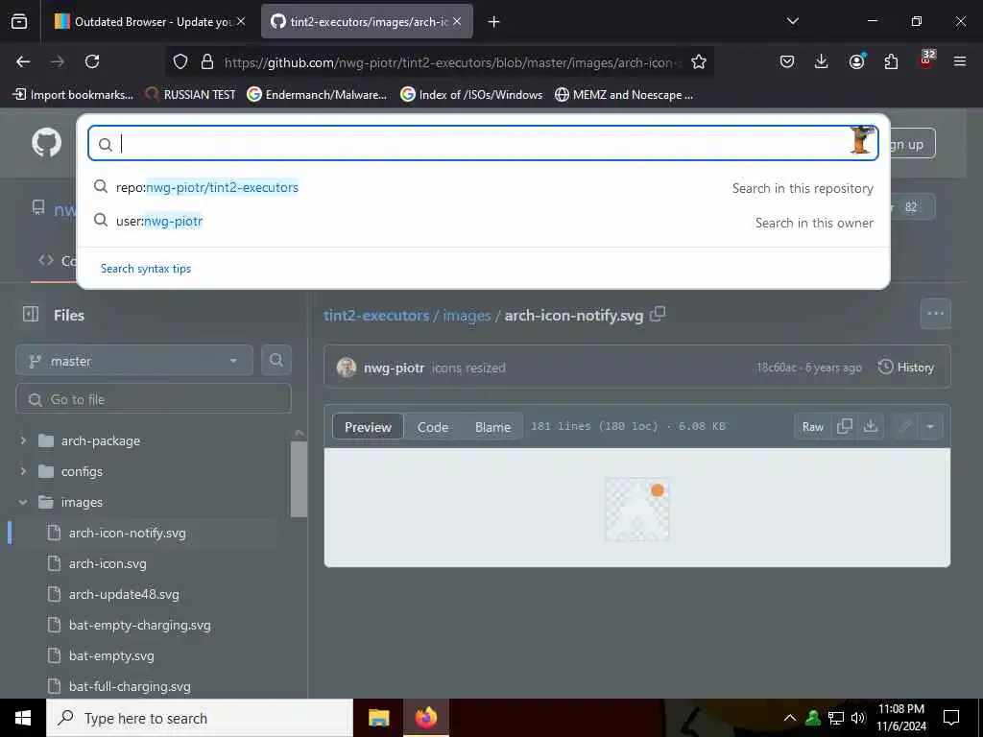Switch to Code view
Image resolution: width=983 pixels, height=737 pixels.
click(x=433, y=427)
